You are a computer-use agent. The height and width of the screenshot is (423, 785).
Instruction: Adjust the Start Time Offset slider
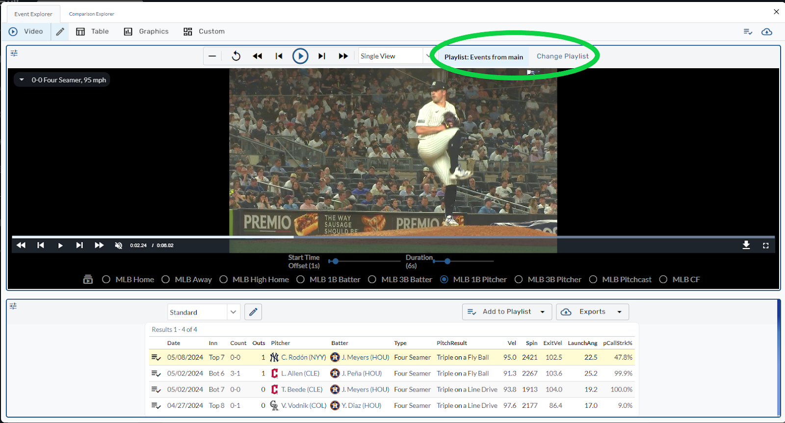coord(335,262)
